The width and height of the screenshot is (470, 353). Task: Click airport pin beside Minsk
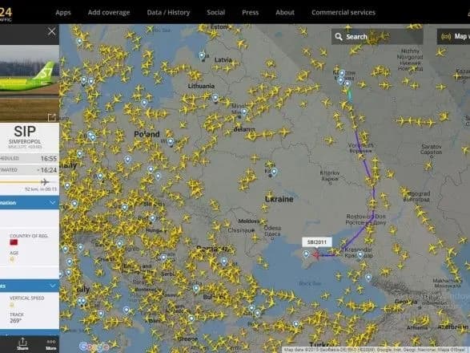click(x=244, y=112)
